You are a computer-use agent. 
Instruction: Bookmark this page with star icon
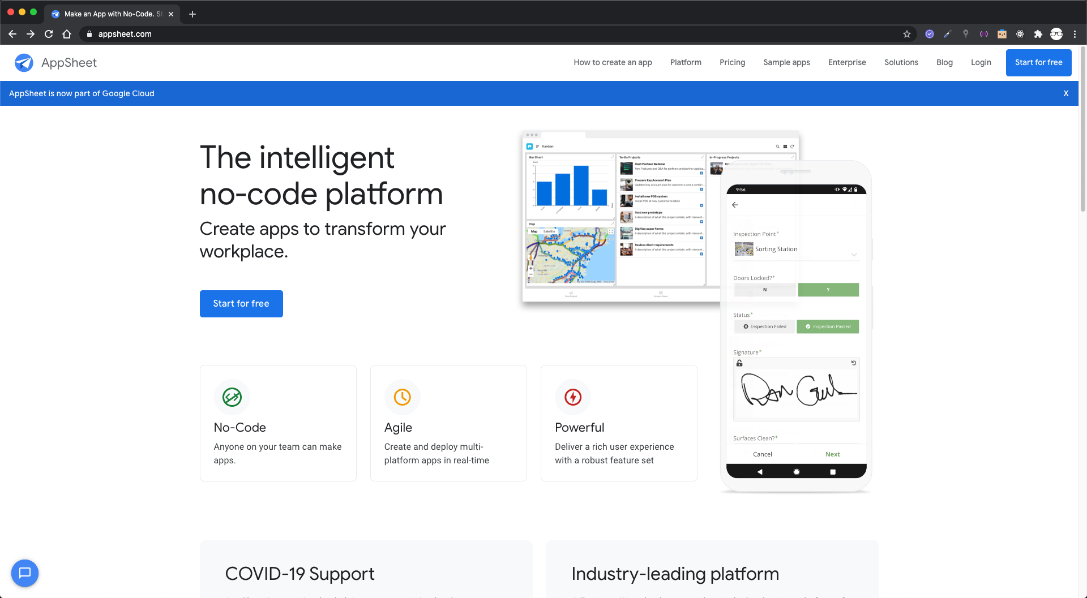tap(907, 34)
